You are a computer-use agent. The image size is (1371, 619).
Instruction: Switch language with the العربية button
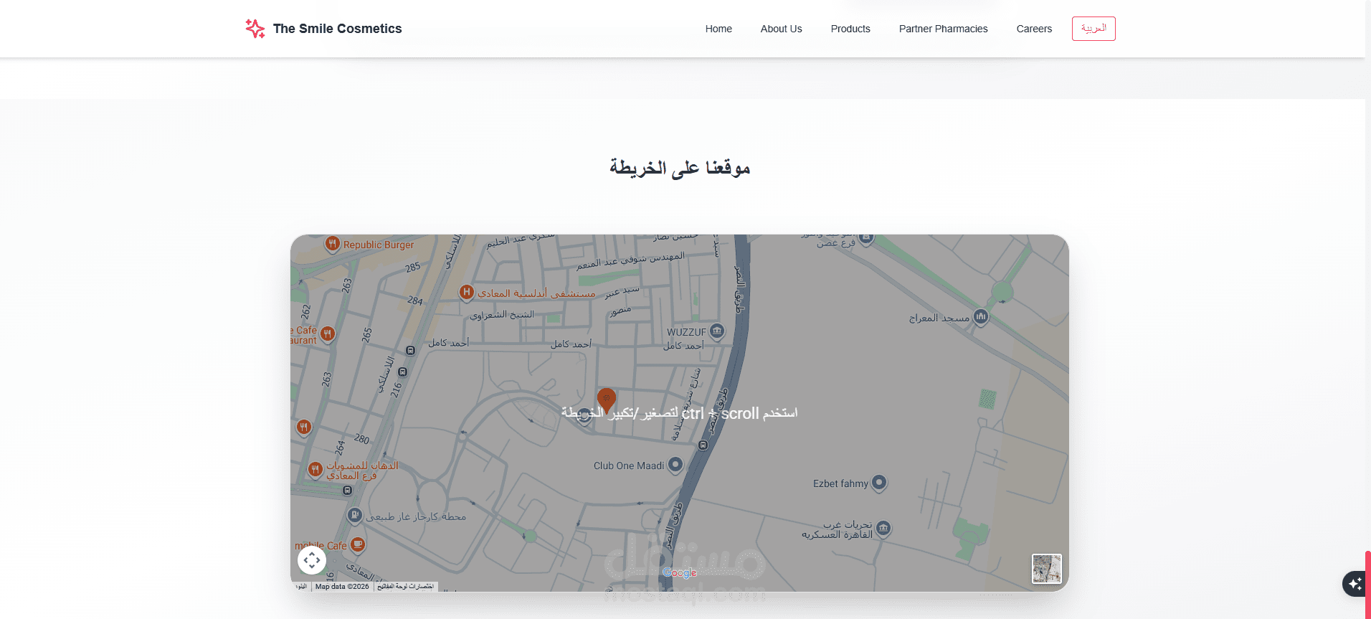1094,29
